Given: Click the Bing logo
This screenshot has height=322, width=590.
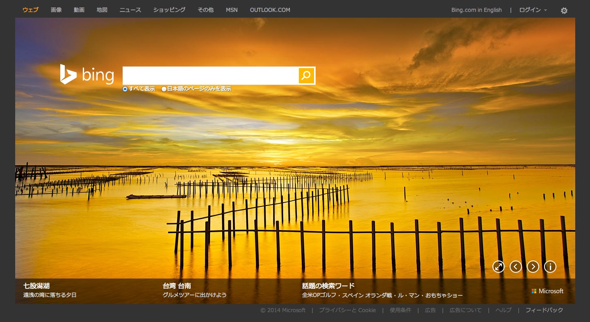Looking at the screenshot, I should 87,75.
